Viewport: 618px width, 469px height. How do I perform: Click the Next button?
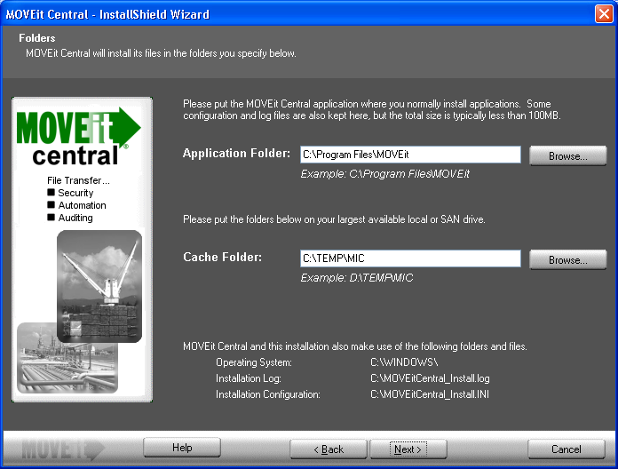408,449
